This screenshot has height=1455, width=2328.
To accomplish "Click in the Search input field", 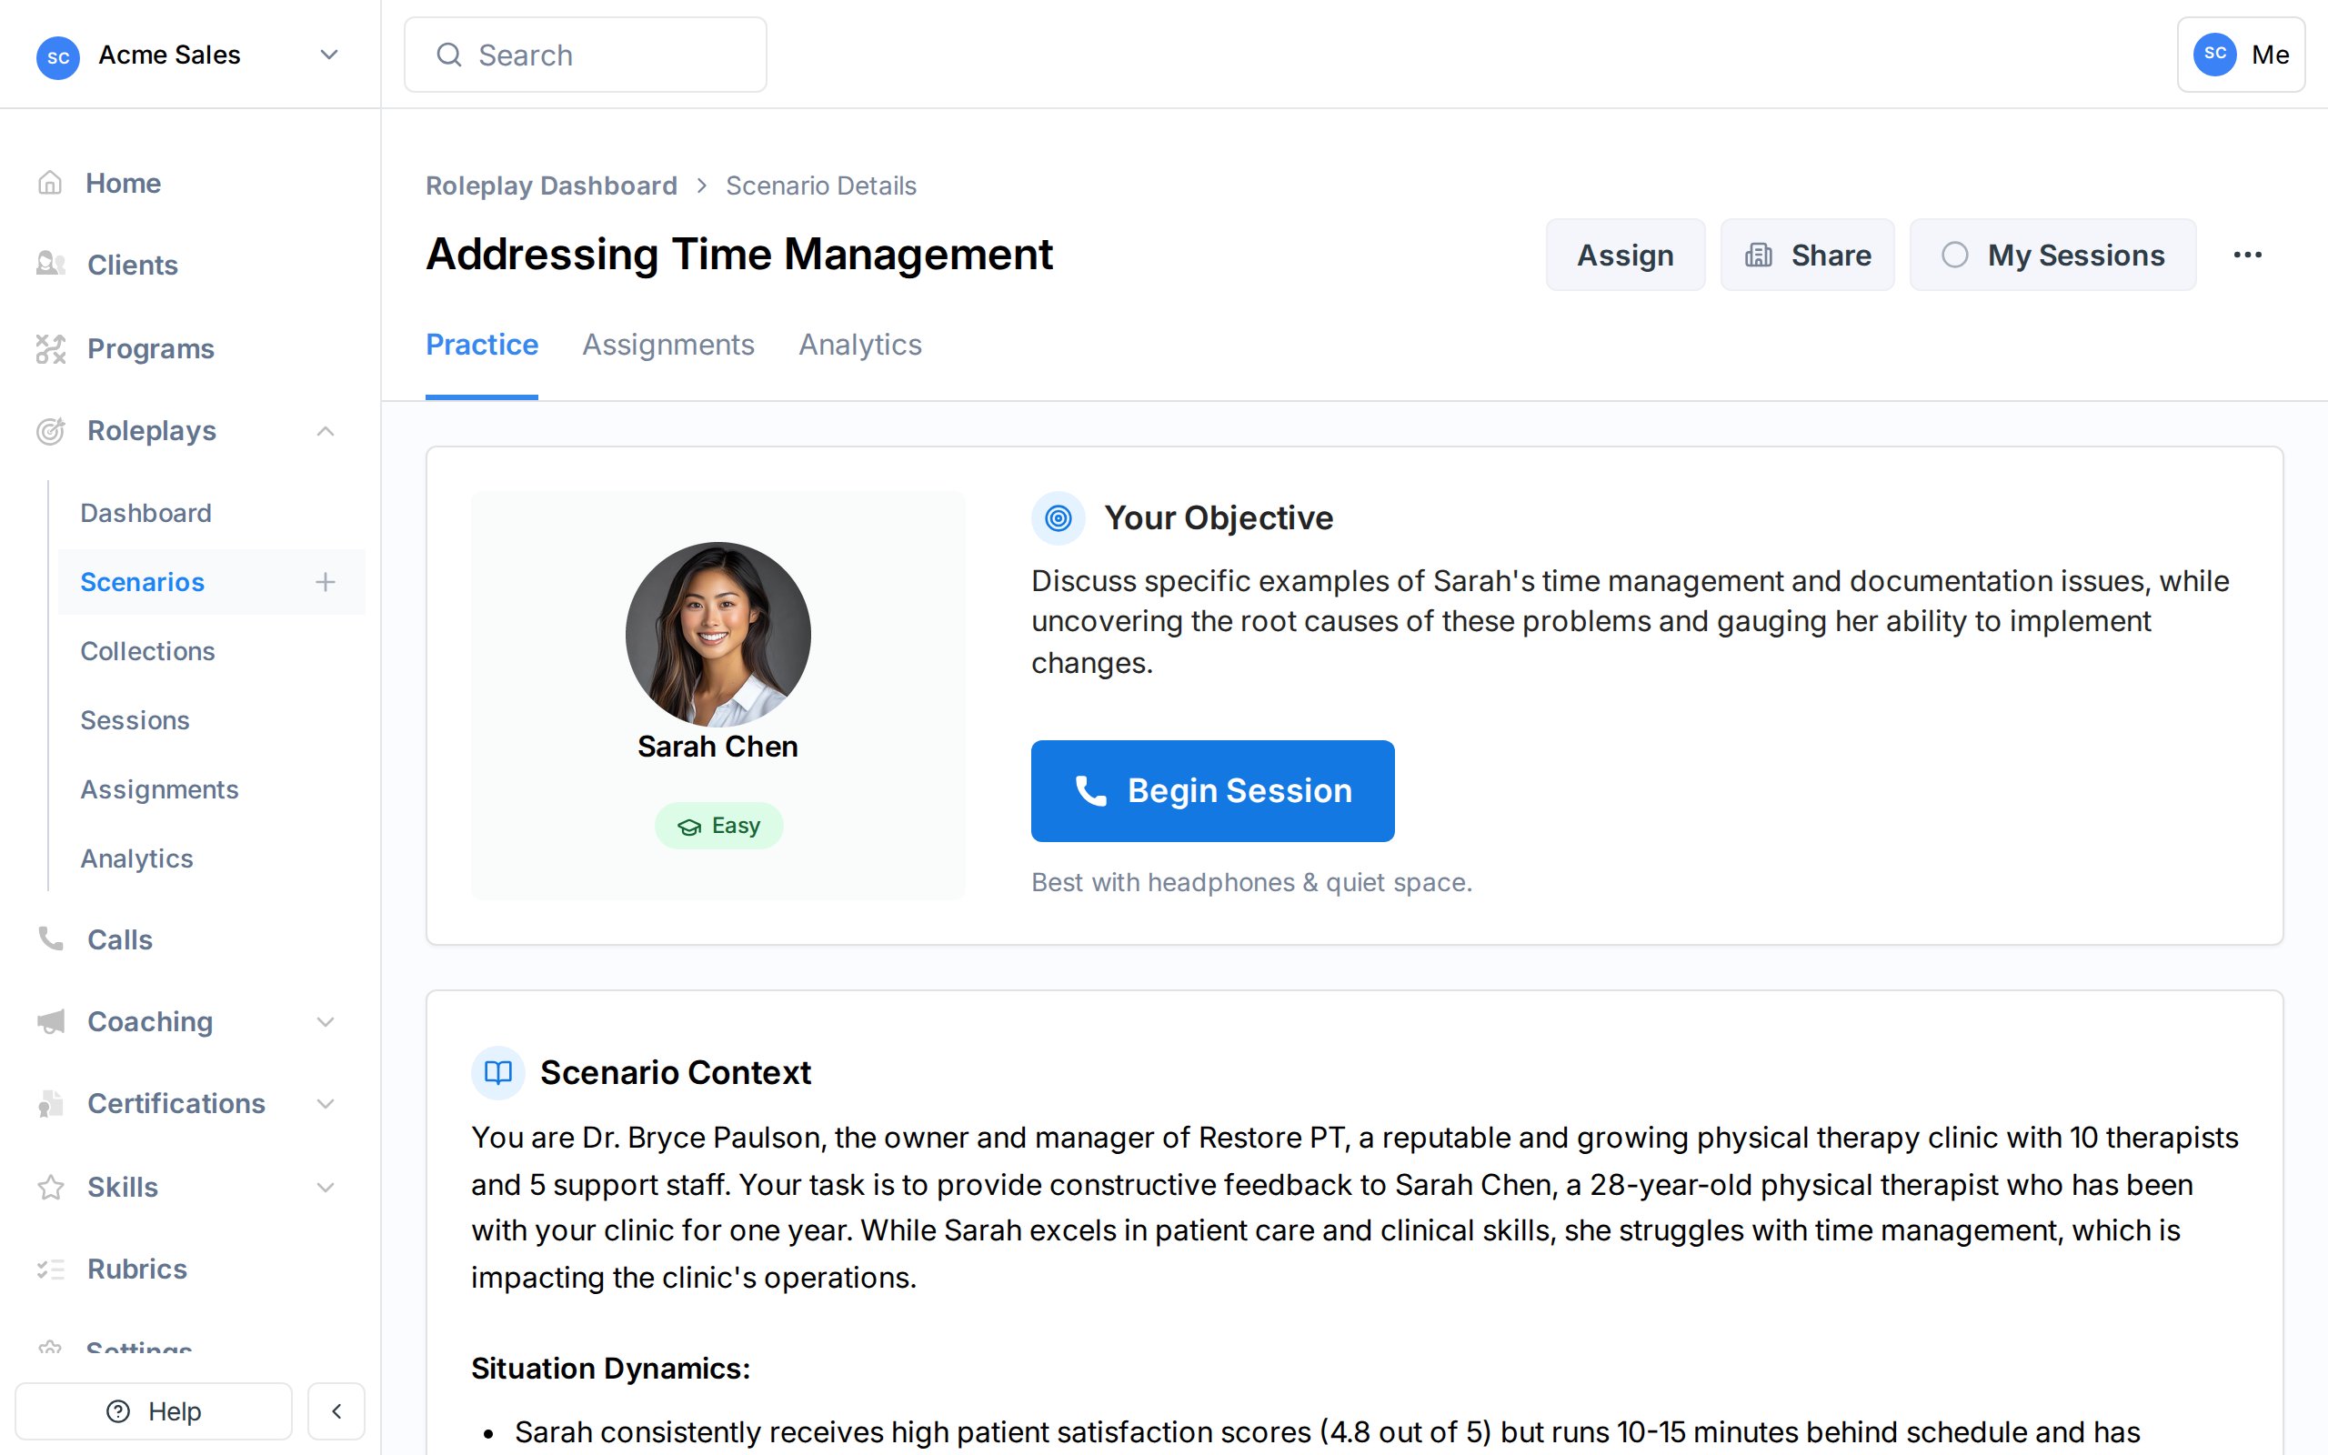I will point(585,55).
